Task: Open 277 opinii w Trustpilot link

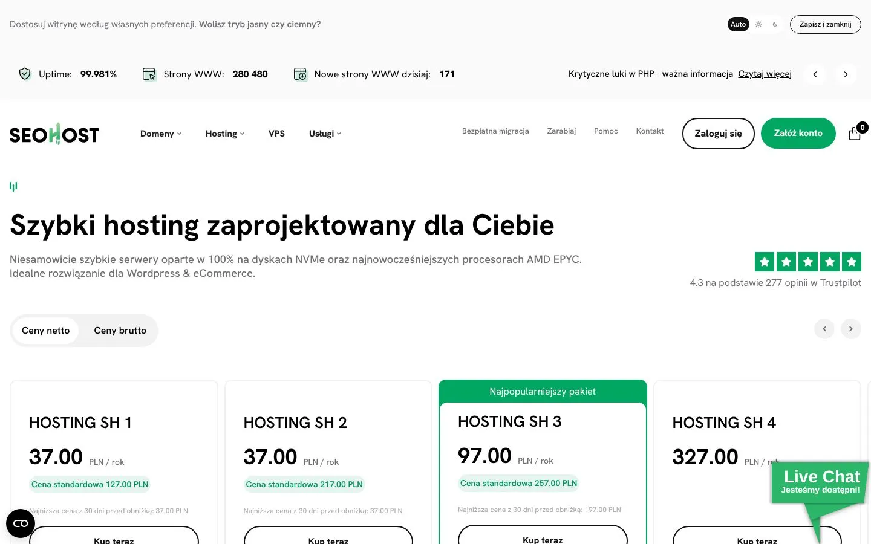Action: point(813,282)
